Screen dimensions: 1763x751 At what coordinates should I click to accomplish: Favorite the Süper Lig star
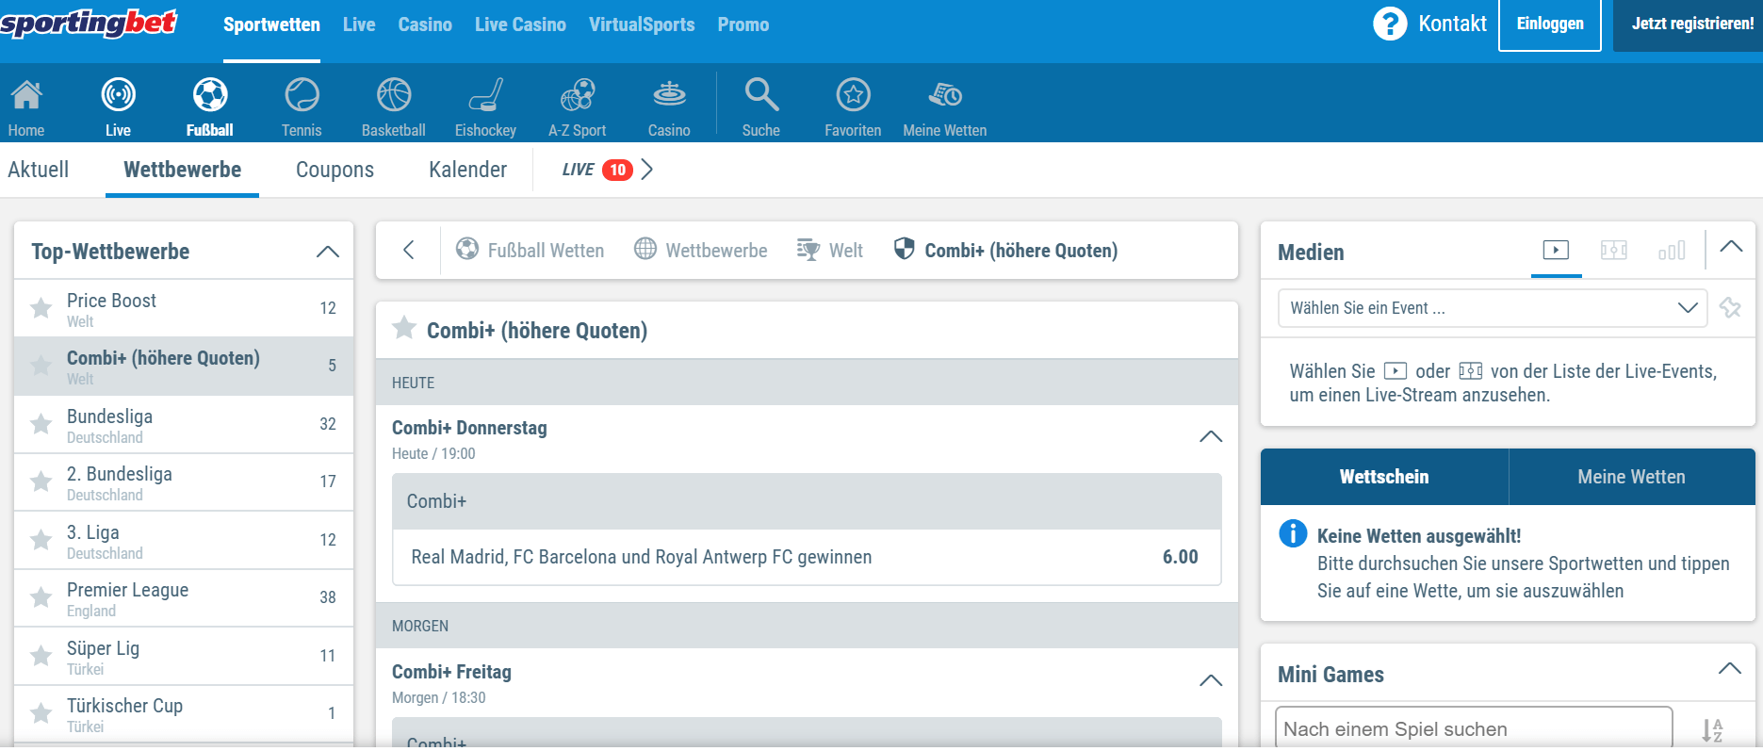pyautogui.click(x=41, y=656)
